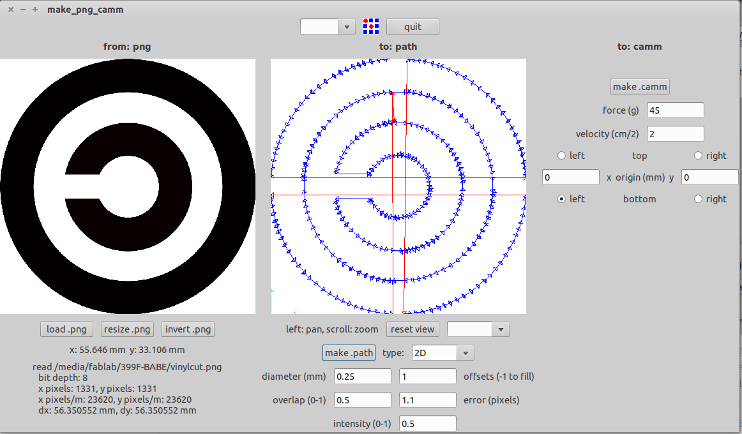742x434 pixels.
Task: Click the 'x pixels: 1331, y pixels: 1331' text
Action: 98,389
